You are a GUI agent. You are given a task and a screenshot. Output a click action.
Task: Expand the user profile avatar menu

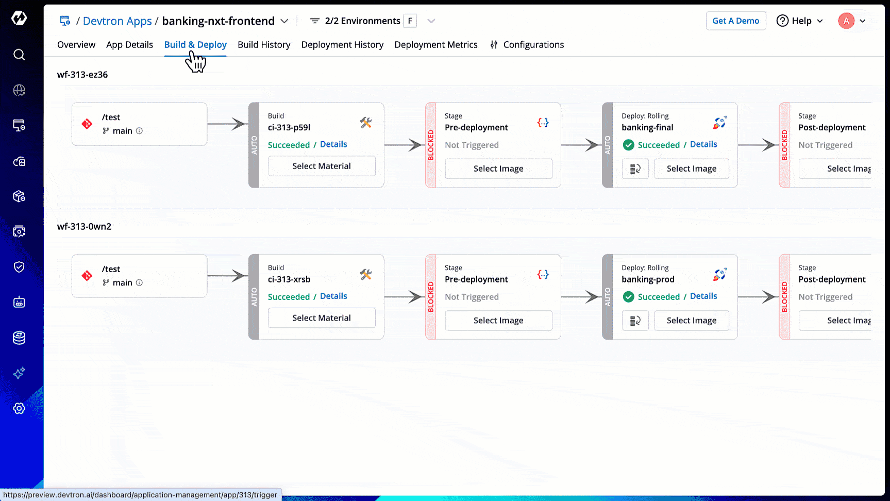point(852,21)
